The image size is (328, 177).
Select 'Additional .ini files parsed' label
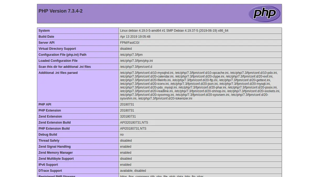(58, 73)
